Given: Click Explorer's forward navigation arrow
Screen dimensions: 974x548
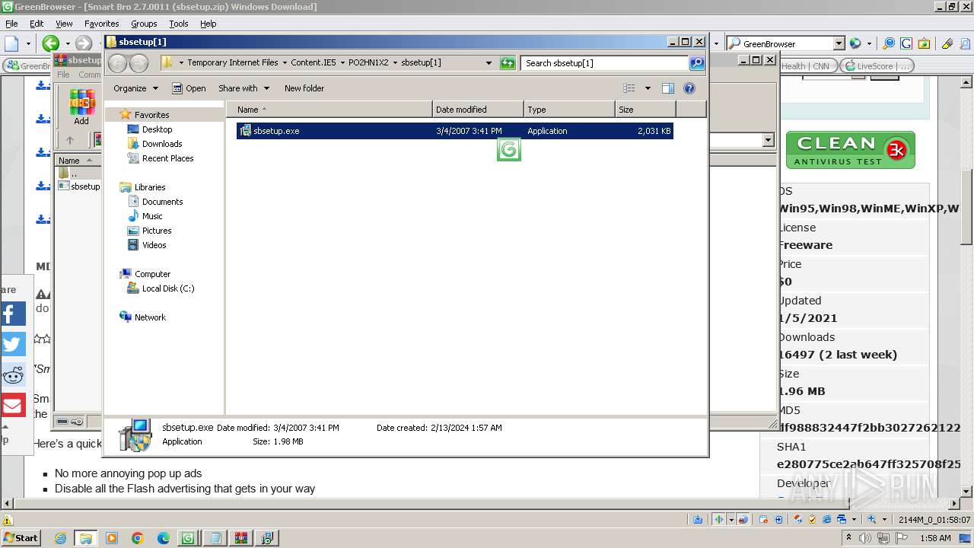Looking at the screenshot, I should 138,62.
